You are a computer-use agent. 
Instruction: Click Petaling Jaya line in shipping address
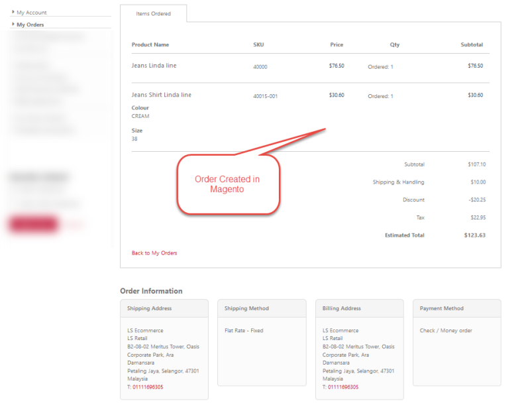[x=163, y=371]
